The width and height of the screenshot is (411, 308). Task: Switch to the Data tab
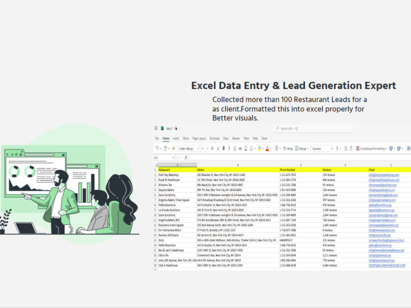[x=226, y=138]
